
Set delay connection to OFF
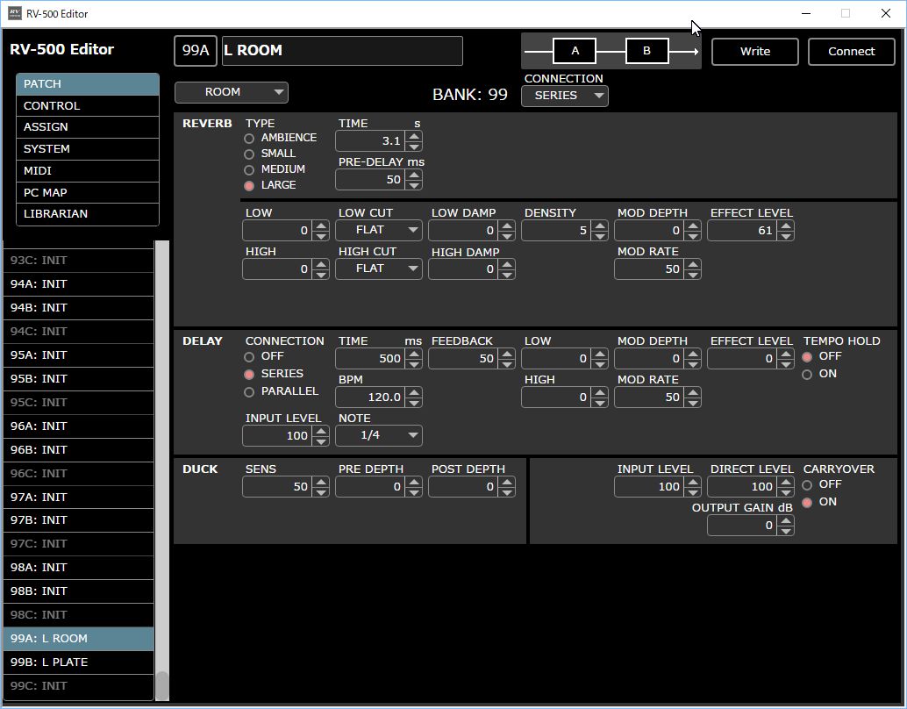pyautogui.click(x=249, y=357)
